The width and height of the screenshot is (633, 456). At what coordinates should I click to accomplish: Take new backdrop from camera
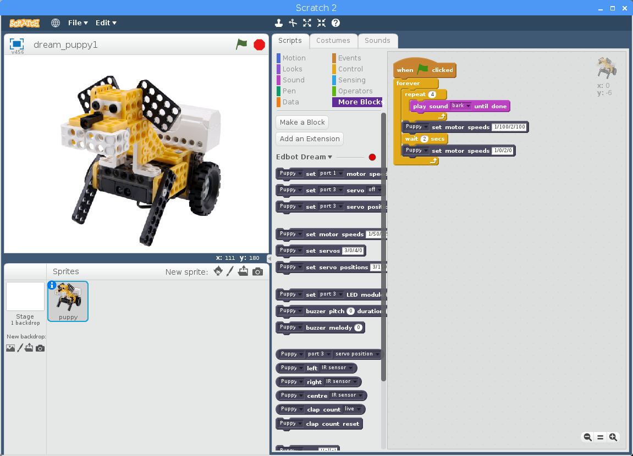(x=40, y=348)
